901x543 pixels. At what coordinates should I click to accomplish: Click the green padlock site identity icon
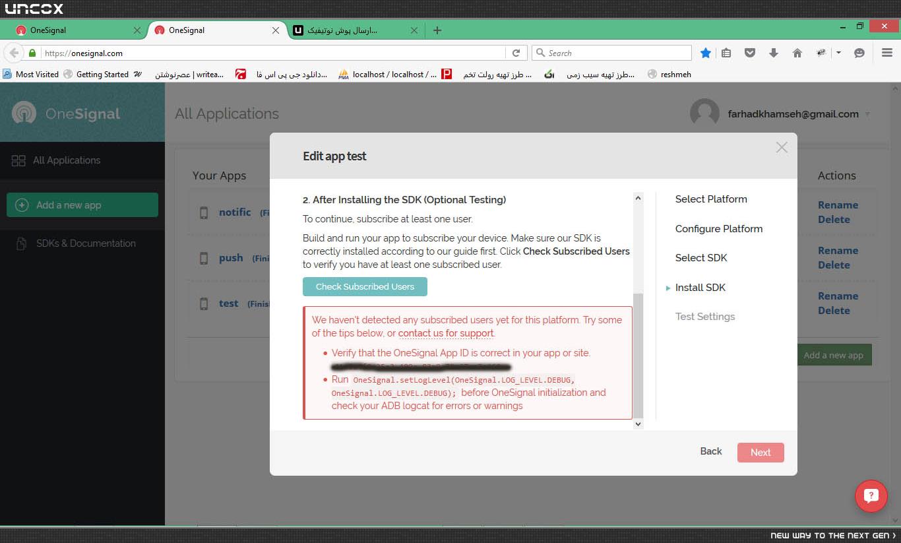32,53
